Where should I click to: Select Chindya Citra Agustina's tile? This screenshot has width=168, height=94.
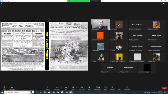pyautogui.click(x=138, y=46)
